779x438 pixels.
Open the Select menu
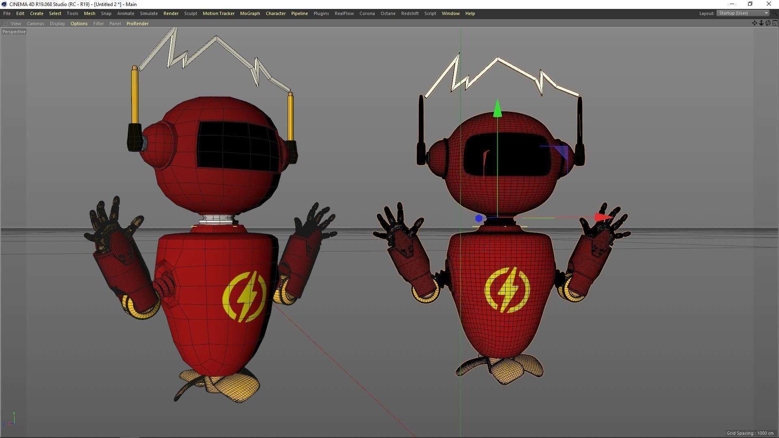click(x=55, y=13)
